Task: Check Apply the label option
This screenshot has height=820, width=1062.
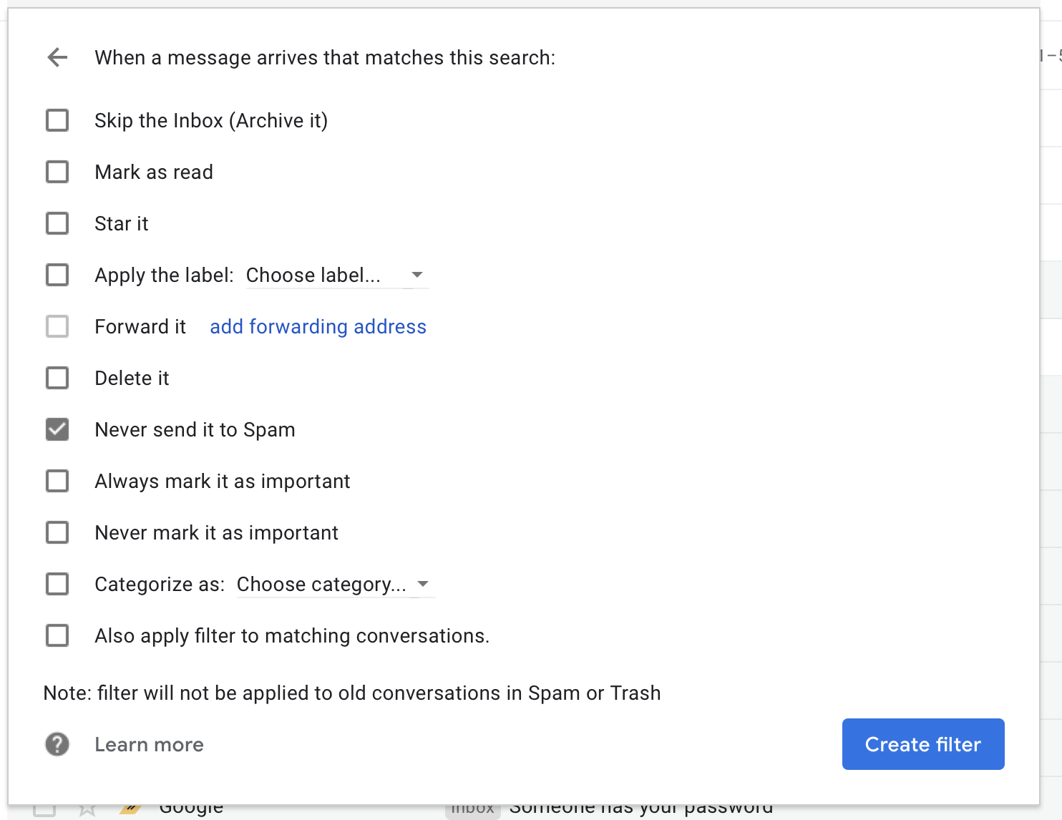Action: tap(57, 275)
